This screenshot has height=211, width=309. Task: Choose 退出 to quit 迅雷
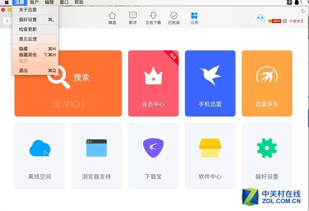(x=35, y=70)
